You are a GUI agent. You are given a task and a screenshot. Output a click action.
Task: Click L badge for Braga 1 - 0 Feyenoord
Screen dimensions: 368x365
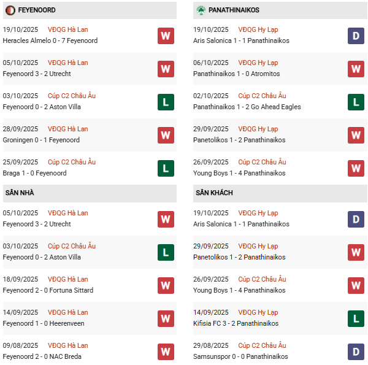[x=166, y=168]
